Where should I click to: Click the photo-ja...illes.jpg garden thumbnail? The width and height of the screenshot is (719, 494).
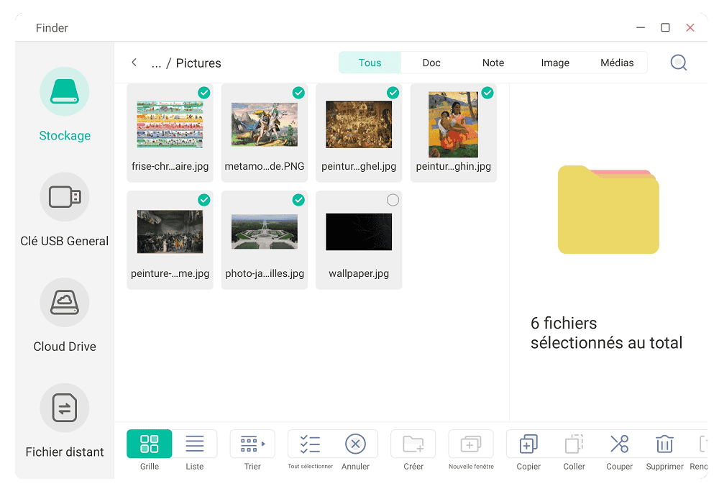(265, 232)
